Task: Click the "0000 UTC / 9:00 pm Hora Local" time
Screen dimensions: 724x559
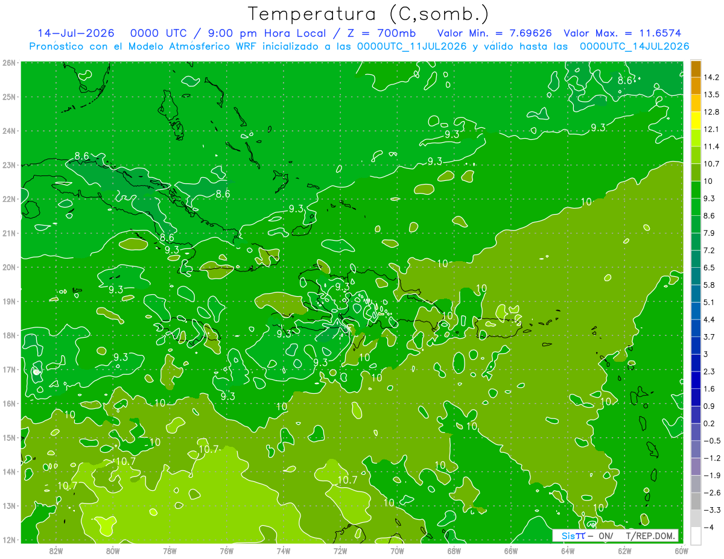Action: [x=227, y=33]
